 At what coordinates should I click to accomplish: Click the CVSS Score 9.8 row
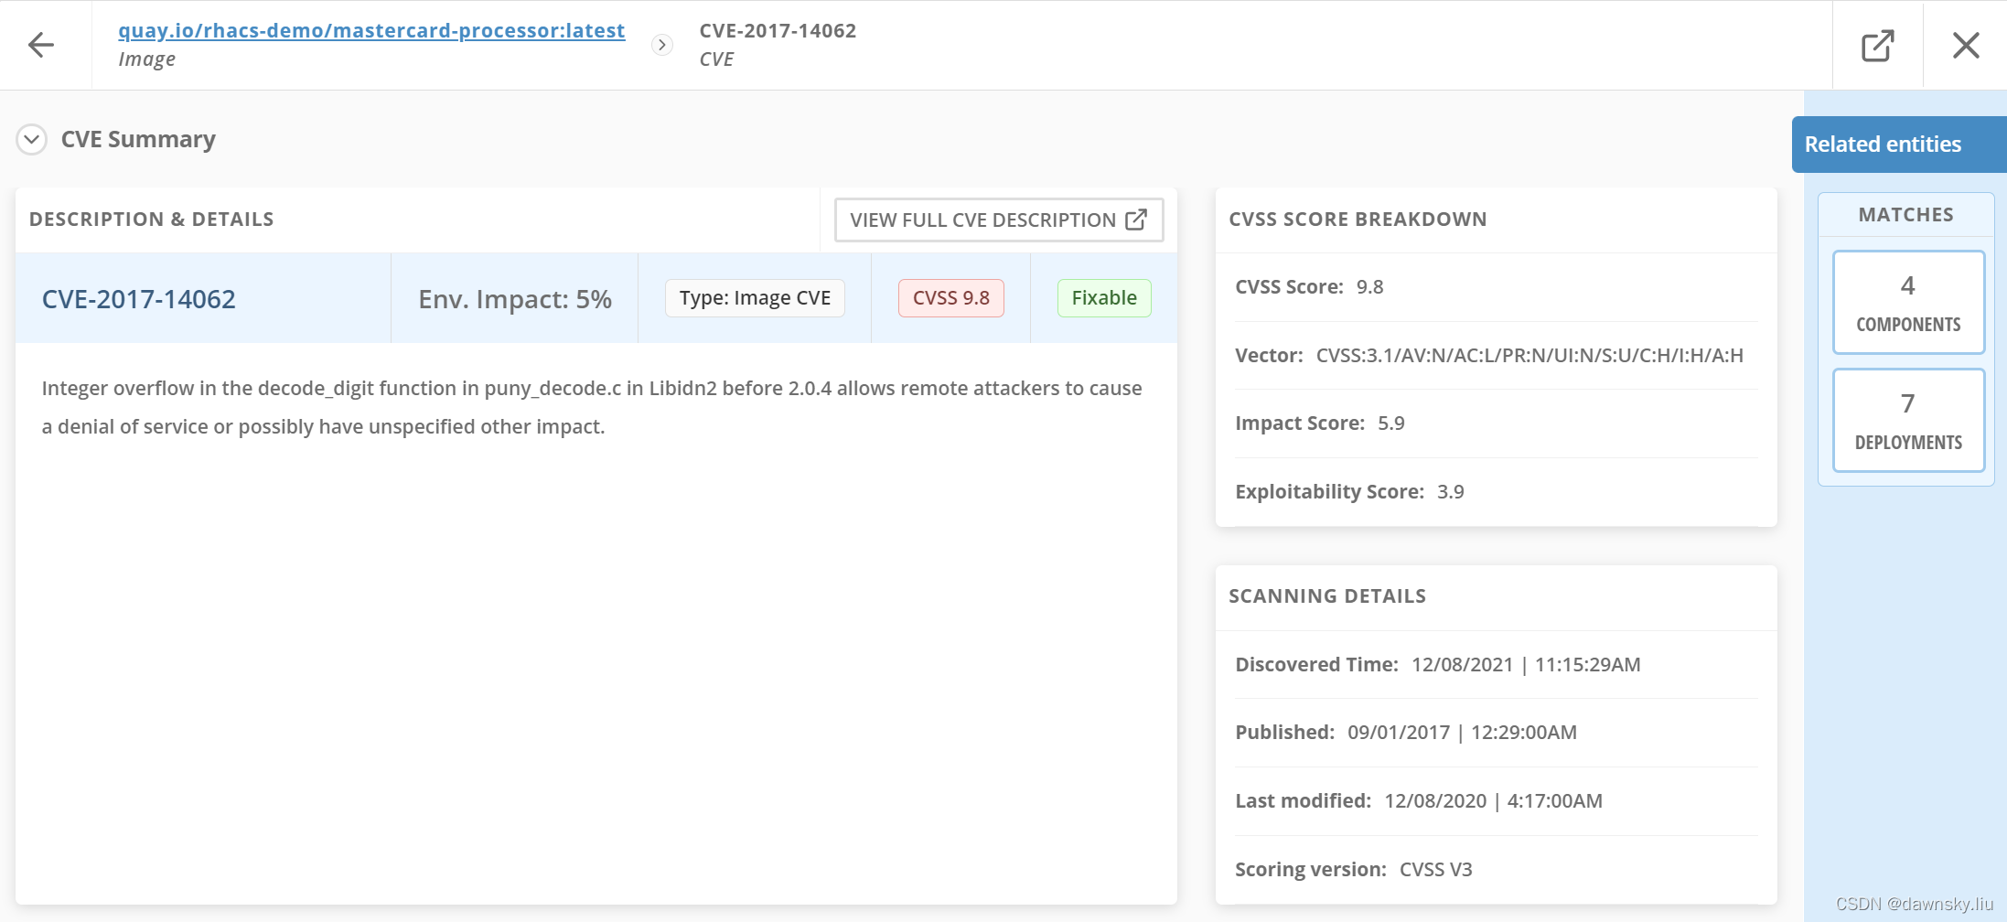click(1496, 287)
